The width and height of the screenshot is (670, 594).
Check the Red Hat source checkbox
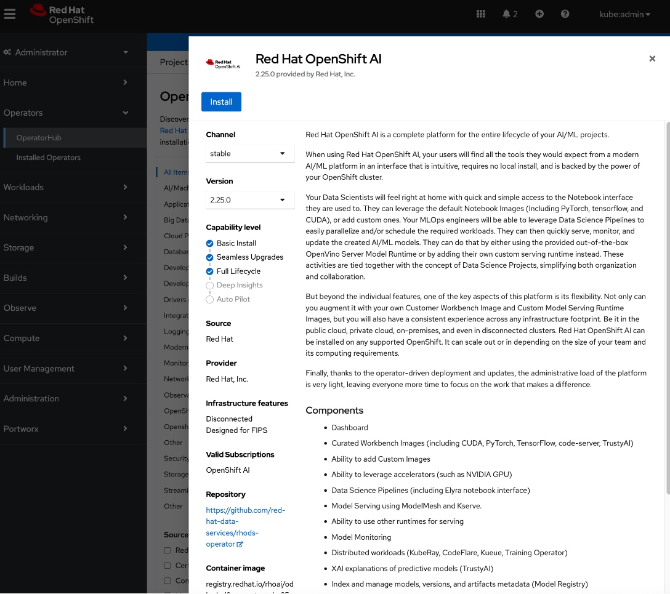point(167,550)
